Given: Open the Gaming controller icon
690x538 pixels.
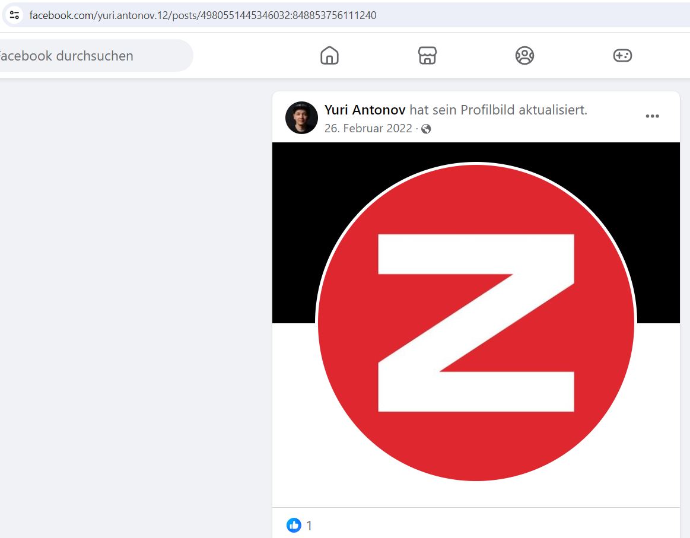Looking at the screenshot, I should (x=623, y=56).
